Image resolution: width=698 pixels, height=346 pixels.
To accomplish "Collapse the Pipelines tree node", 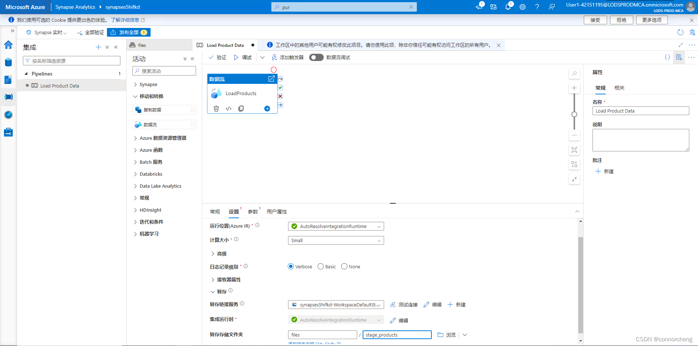I will (26, 74).
